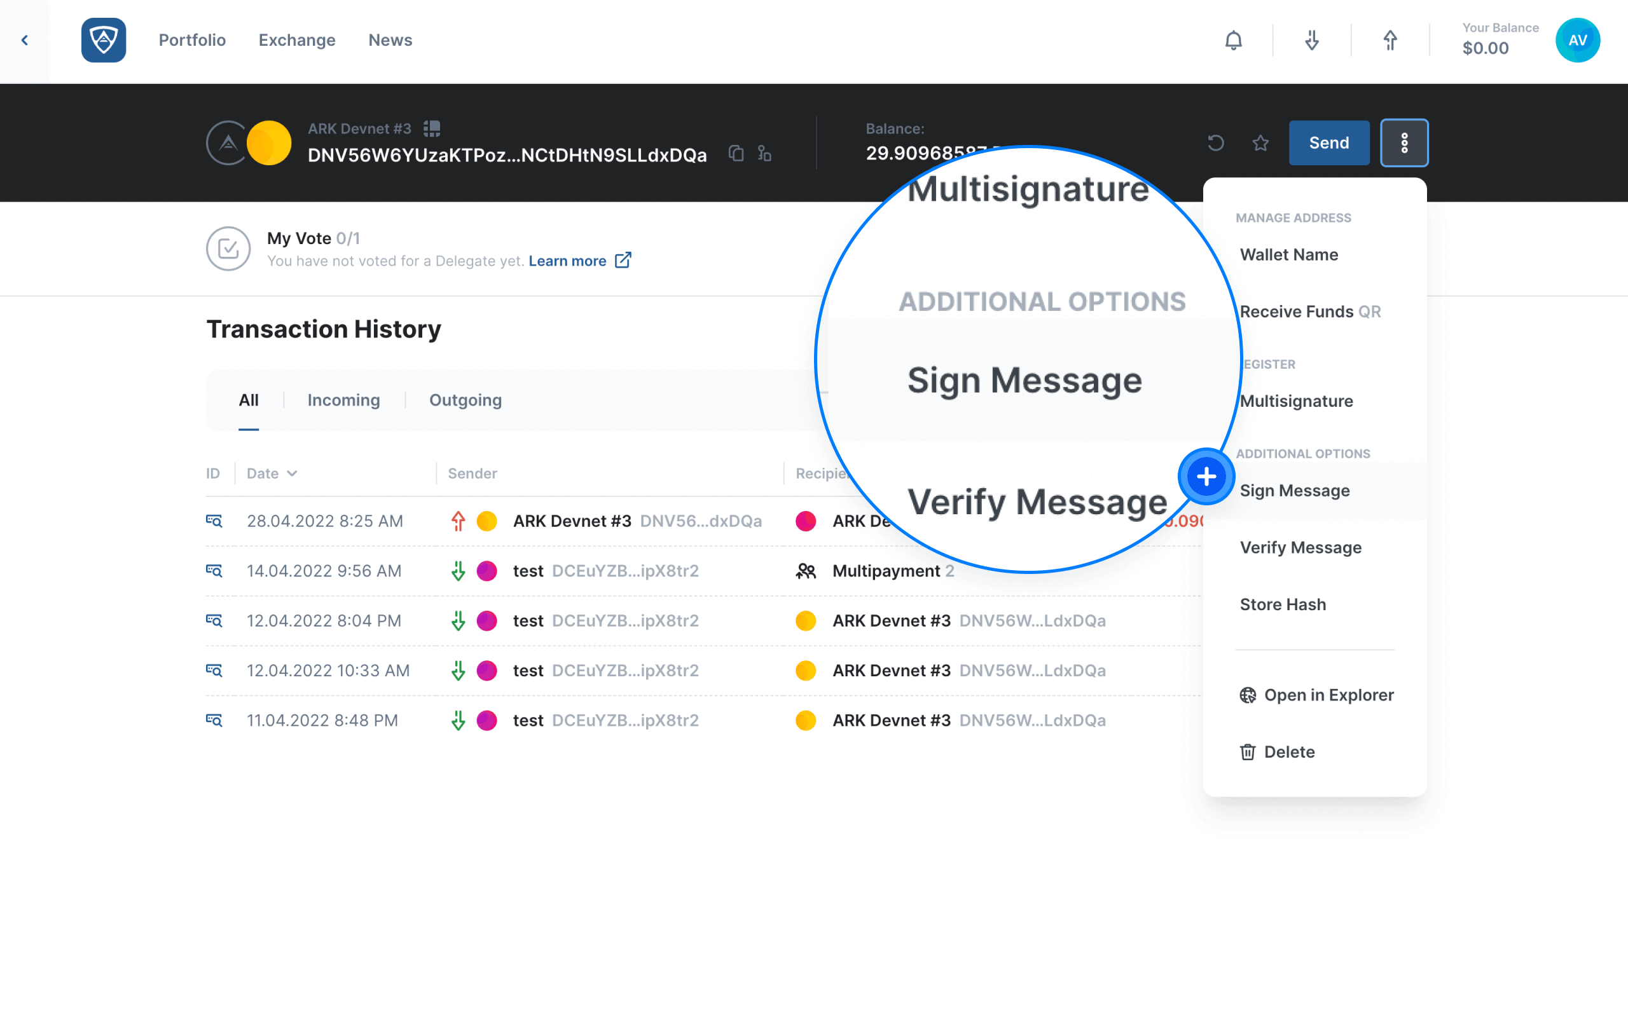Open transaction ID for 11.04.2022 8:48 PM
This screenshot has width=1628, height=1017.
click(214, 720)
